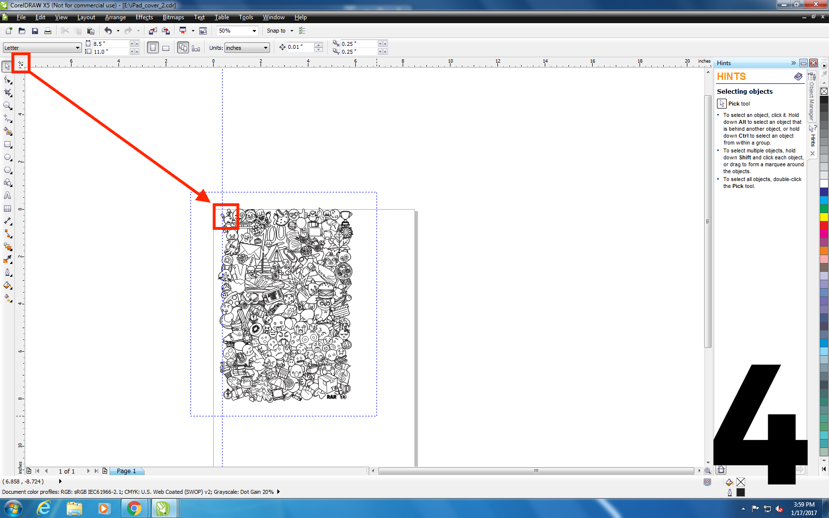The height and width of the screenshot is (518, 829).
Task: Toggle landscape page orientation
Action: coord(166,47)
